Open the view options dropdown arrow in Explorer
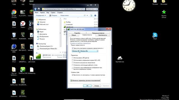 tap(87, 16)
